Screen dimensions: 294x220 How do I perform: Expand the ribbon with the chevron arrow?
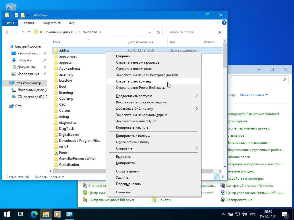point(218,23)
